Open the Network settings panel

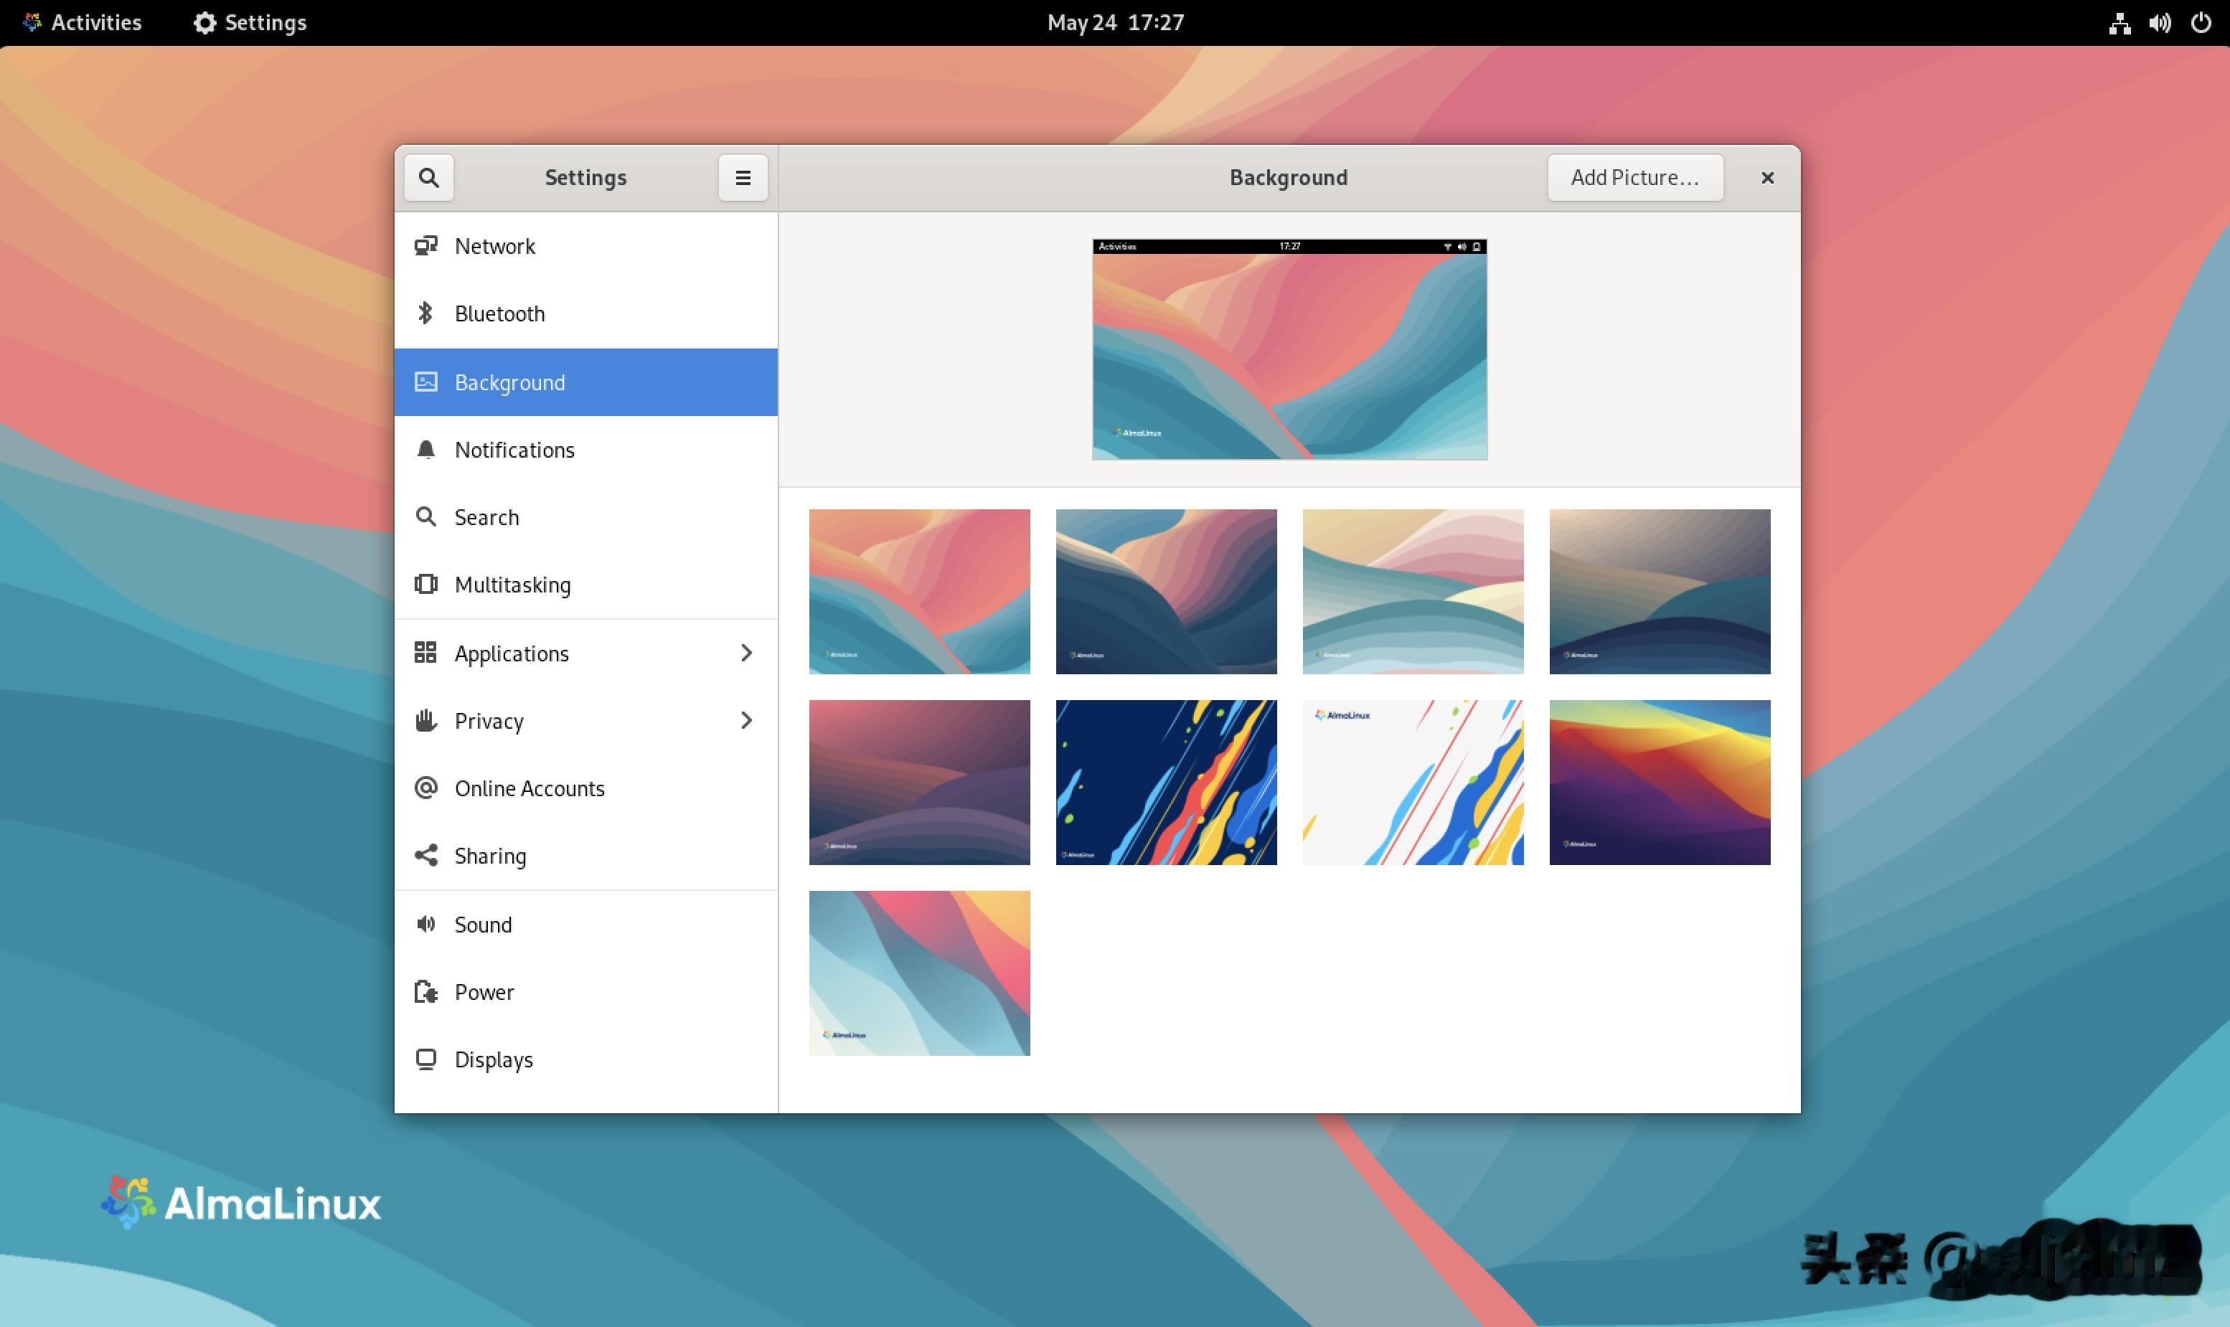[x=494, y=246]
